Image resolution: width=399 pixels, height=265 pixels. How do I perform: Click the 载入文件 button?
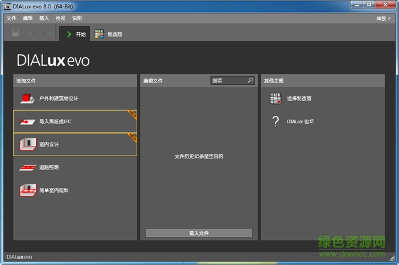[199, 233]
